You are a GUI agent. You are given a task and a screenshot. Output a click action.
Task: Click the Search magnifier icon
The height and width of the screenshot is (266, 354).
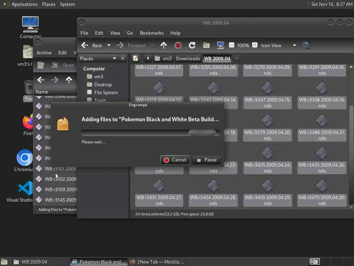tap(306, 45)
